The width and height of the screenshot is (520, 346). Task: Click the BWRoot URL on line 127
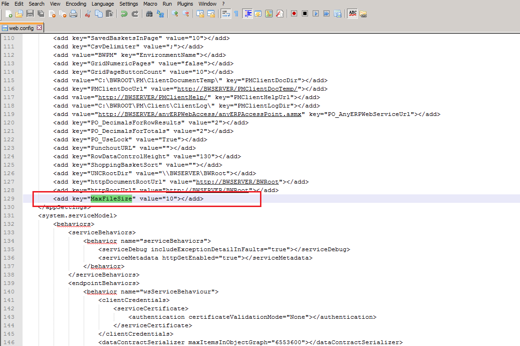coord(237,182)
